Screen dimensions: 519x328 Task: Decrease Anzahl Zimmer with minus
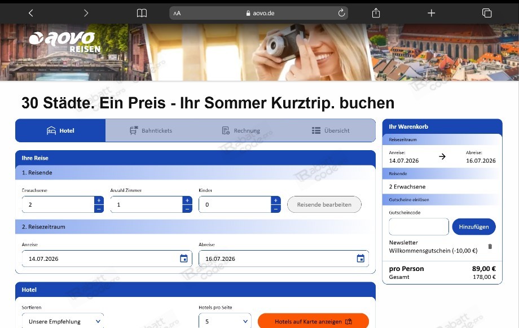187,209
